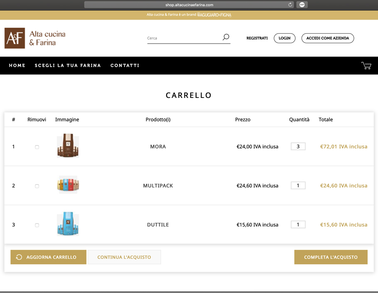Select the MULTIPACK total €24,60 IVA inclusa
Image resolution: width=378 pixels, height=293 pixels.
tap(344, 186)
